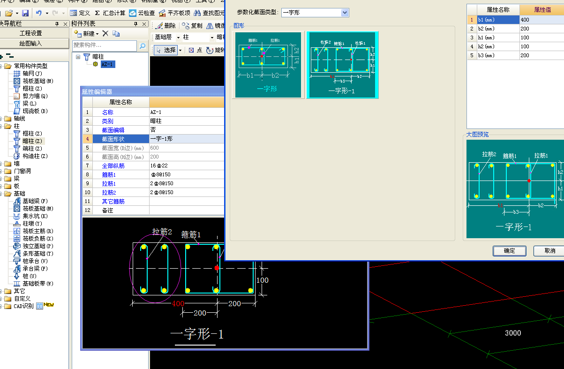Screen dimensions: 564x369
Task: Delete component with the X icon in 构件列表
Action: click(105, 33)
